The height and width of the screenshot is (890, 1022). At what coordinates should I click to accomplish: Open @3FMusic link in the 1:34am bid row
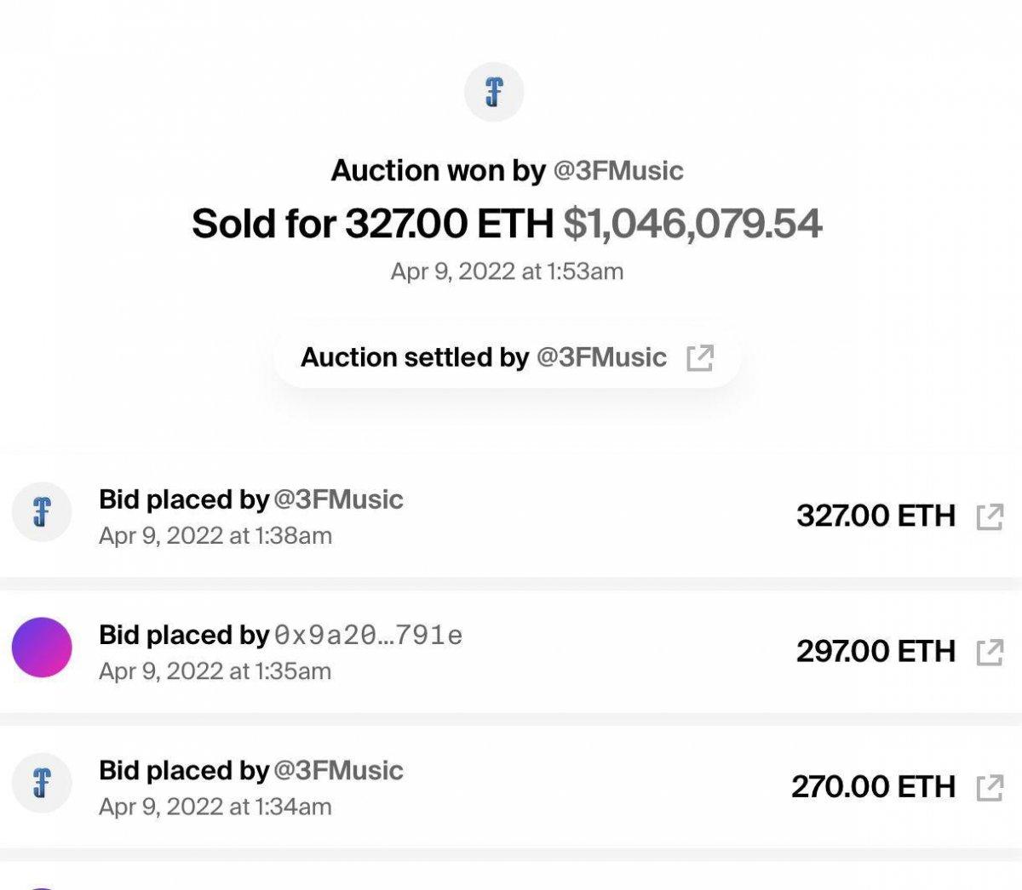tap(338, 770)
